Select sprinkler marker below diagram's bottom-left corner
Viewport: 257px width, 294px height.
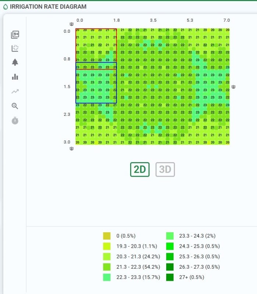(x=72, y=149)
